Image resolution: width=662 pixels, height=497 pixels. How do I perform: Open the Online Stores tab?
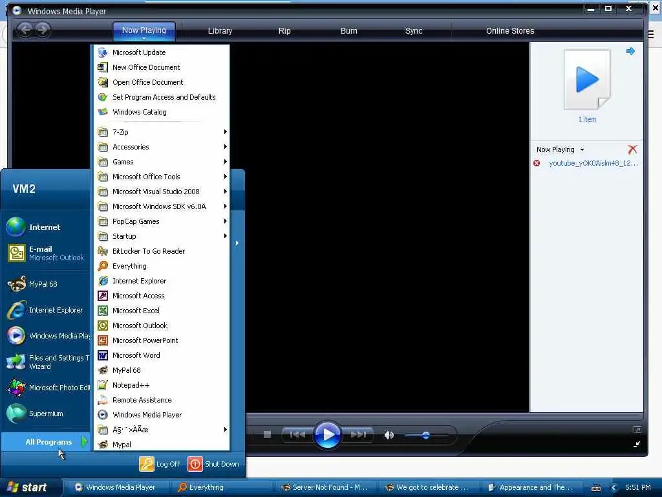click(x=510, y=31)
